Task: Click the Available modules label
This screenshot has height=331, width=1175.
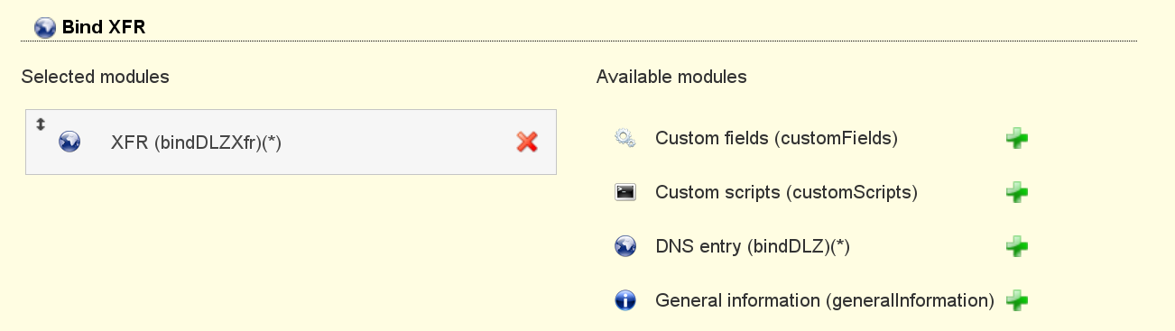Action: tap(671, 77)
